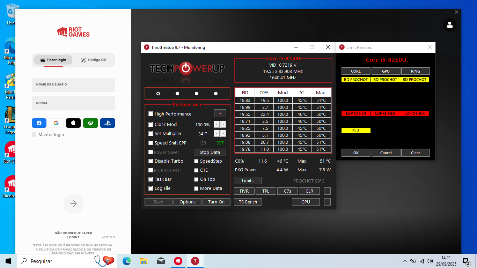Decrease the Set Multiplier value with left arrow

[x=217, y=134]
